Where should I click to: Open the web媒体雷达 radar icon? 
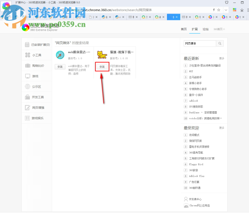pyautogui.click(x=60, y=55)
